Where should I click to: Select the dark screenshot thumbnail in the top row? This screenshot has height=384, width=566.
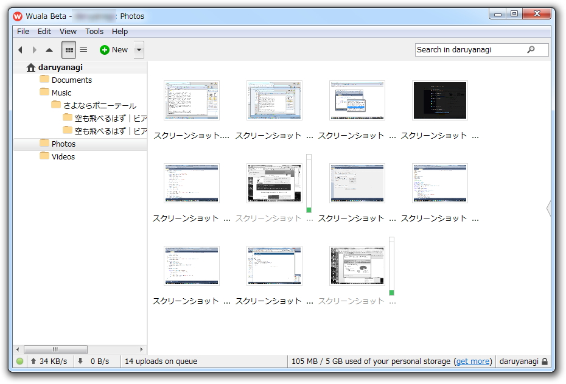(x=439, y=100)
